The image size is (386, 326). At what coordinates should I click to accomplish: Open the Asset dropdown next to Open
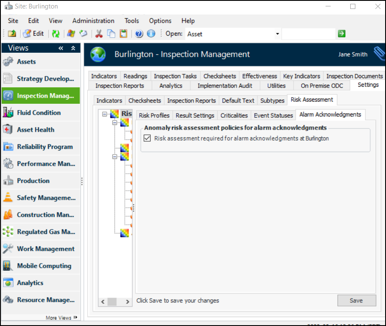[277, 34]
